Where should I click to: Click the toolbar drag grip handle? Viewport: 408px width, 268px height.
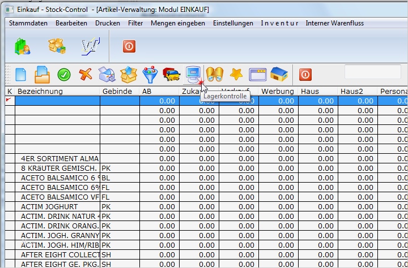pos(8,75)
